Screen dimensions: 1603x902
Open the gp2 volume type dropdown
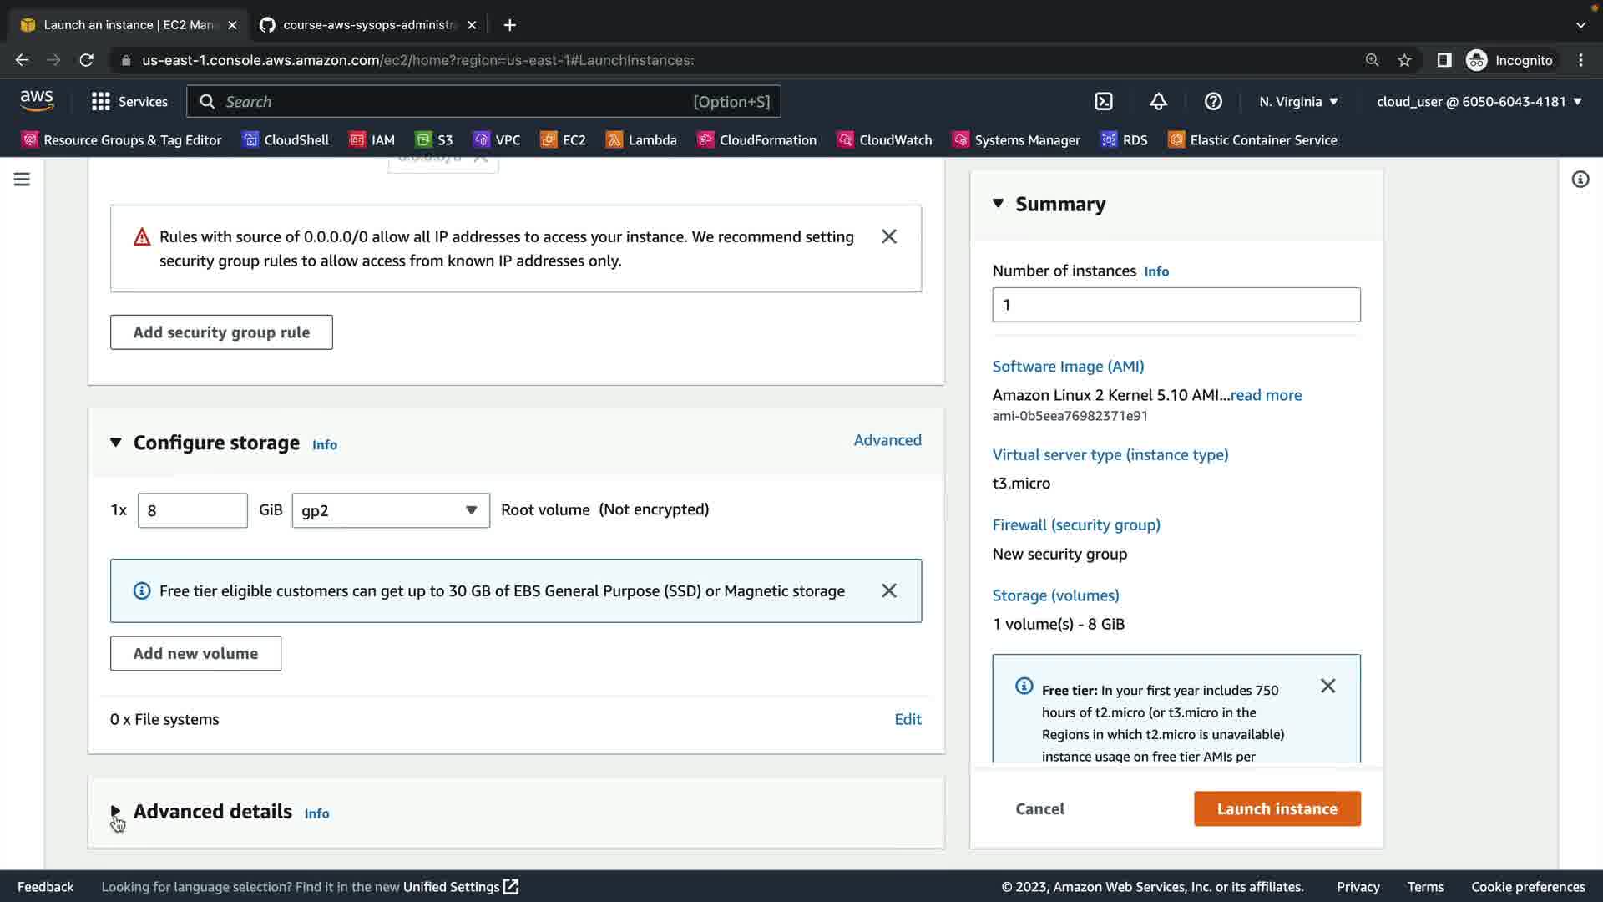pos(391,510)
